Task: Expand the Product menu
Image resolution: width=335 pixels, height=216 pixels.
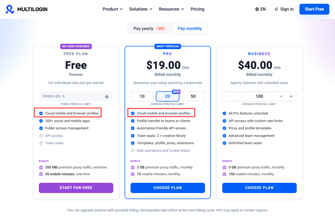Action: 113,9
